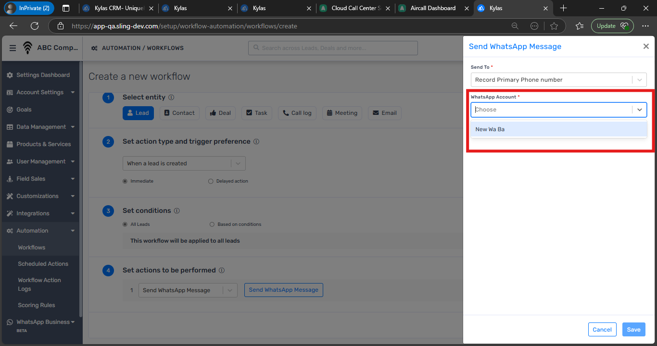This screenshot has height=346, width=657.
Task: Click the Settings Dashboard gear icon
Action: [x=10, y=75]
